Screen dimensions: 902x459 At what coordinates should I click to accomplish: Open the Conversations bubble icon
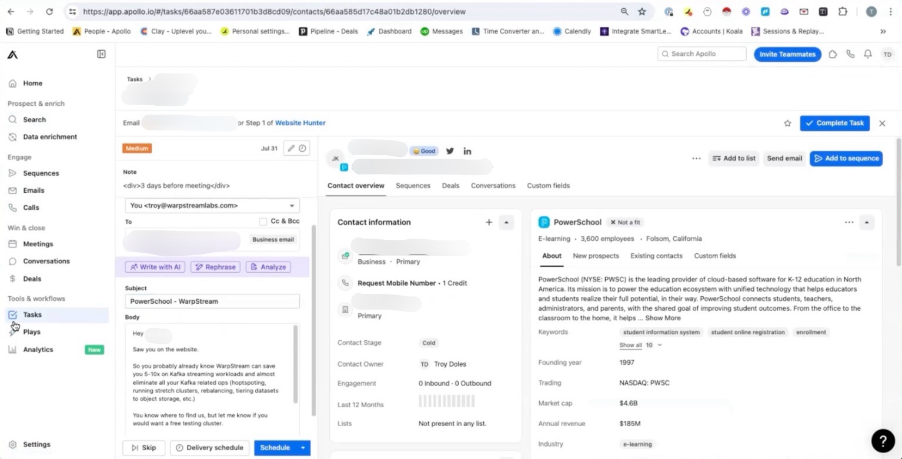click(x=12, y=261)
